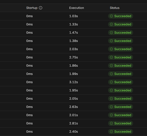Click the Succeeded badge for the 1.95s run
This screenshot has height=136, width=147.
pyautogui.click(x=120, y=90)
